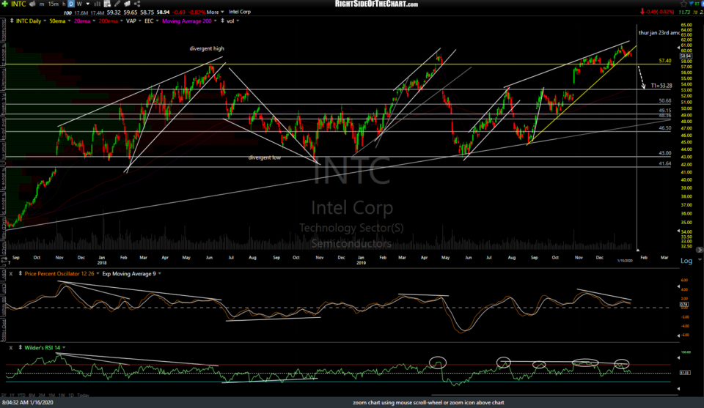Open Exp Moving Average 9 dropdown
Viewport: 704px width, 408px height.
(159, 273)
